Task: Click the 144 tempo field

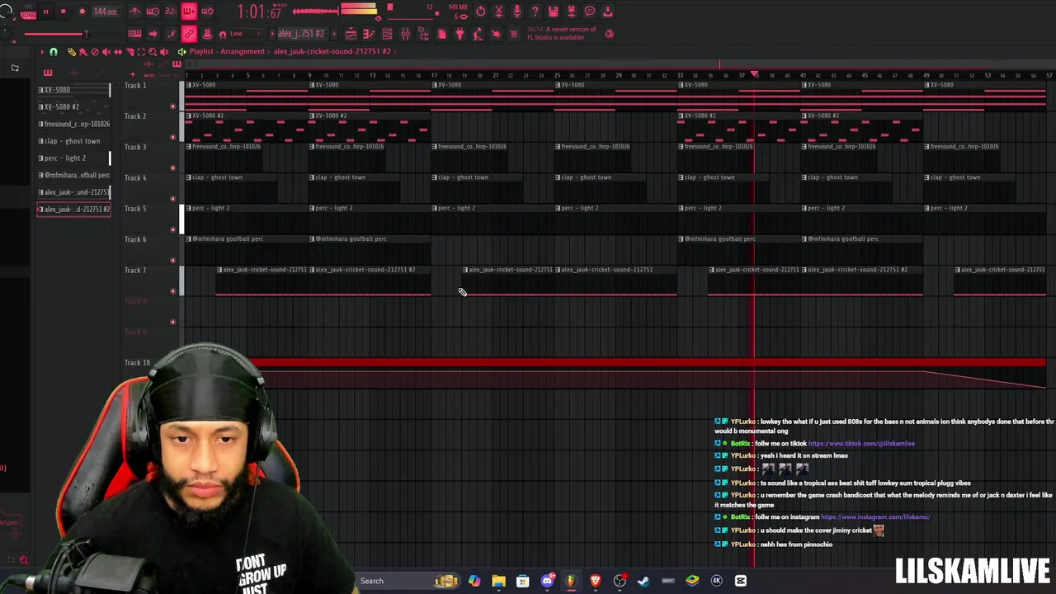Action: click(x=106, y=12)
